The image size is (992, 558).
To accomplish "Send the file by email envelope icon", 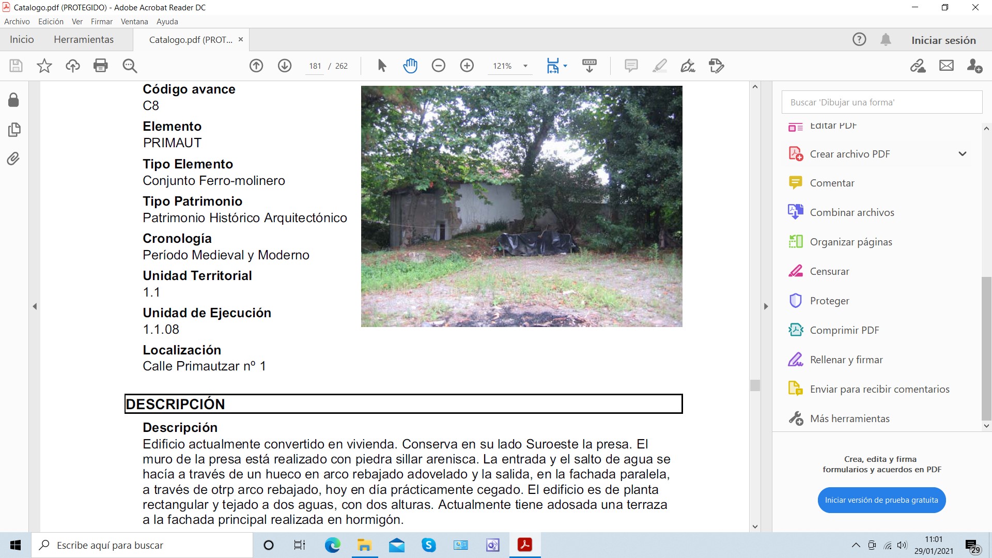I will pos(947,66).
